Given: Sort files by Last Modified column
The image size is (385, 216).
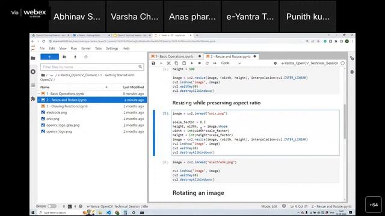Looking at the screenshot, I should [134, 87].
